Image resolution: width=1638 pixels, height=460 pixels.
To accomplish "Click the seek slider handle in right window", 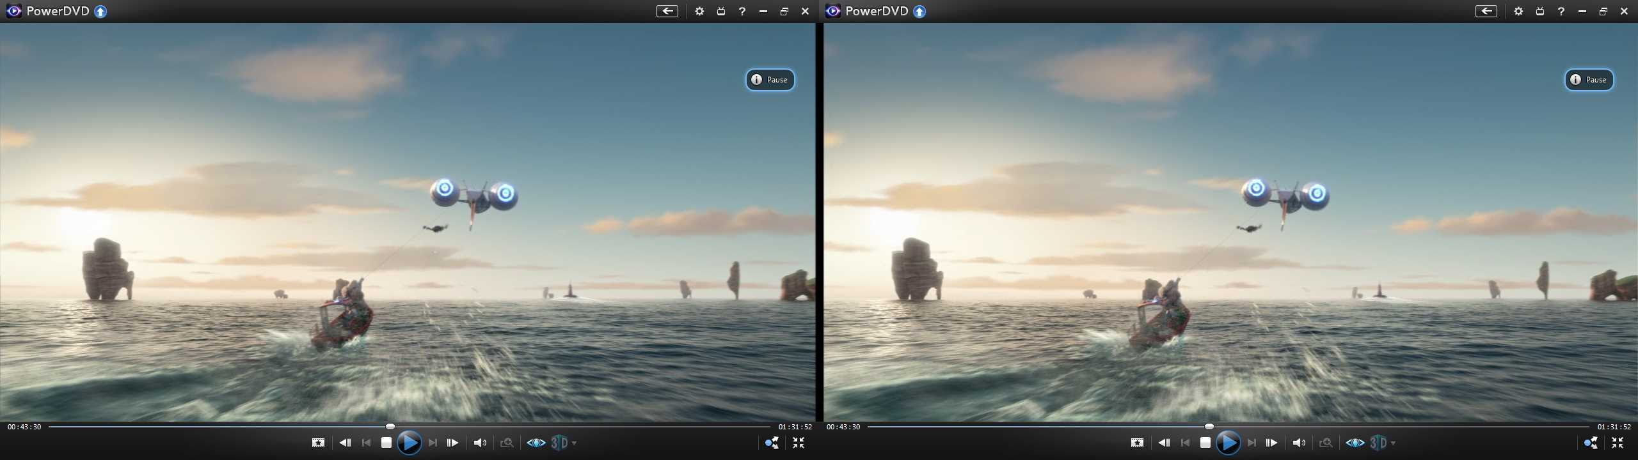I will click(x=1209, y=426).
